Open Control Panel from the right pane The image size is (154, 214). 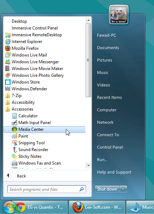tap(110, 147)
